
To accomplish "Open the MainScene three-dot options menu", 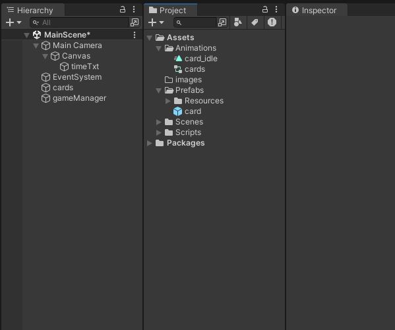I will coord(135,35).
